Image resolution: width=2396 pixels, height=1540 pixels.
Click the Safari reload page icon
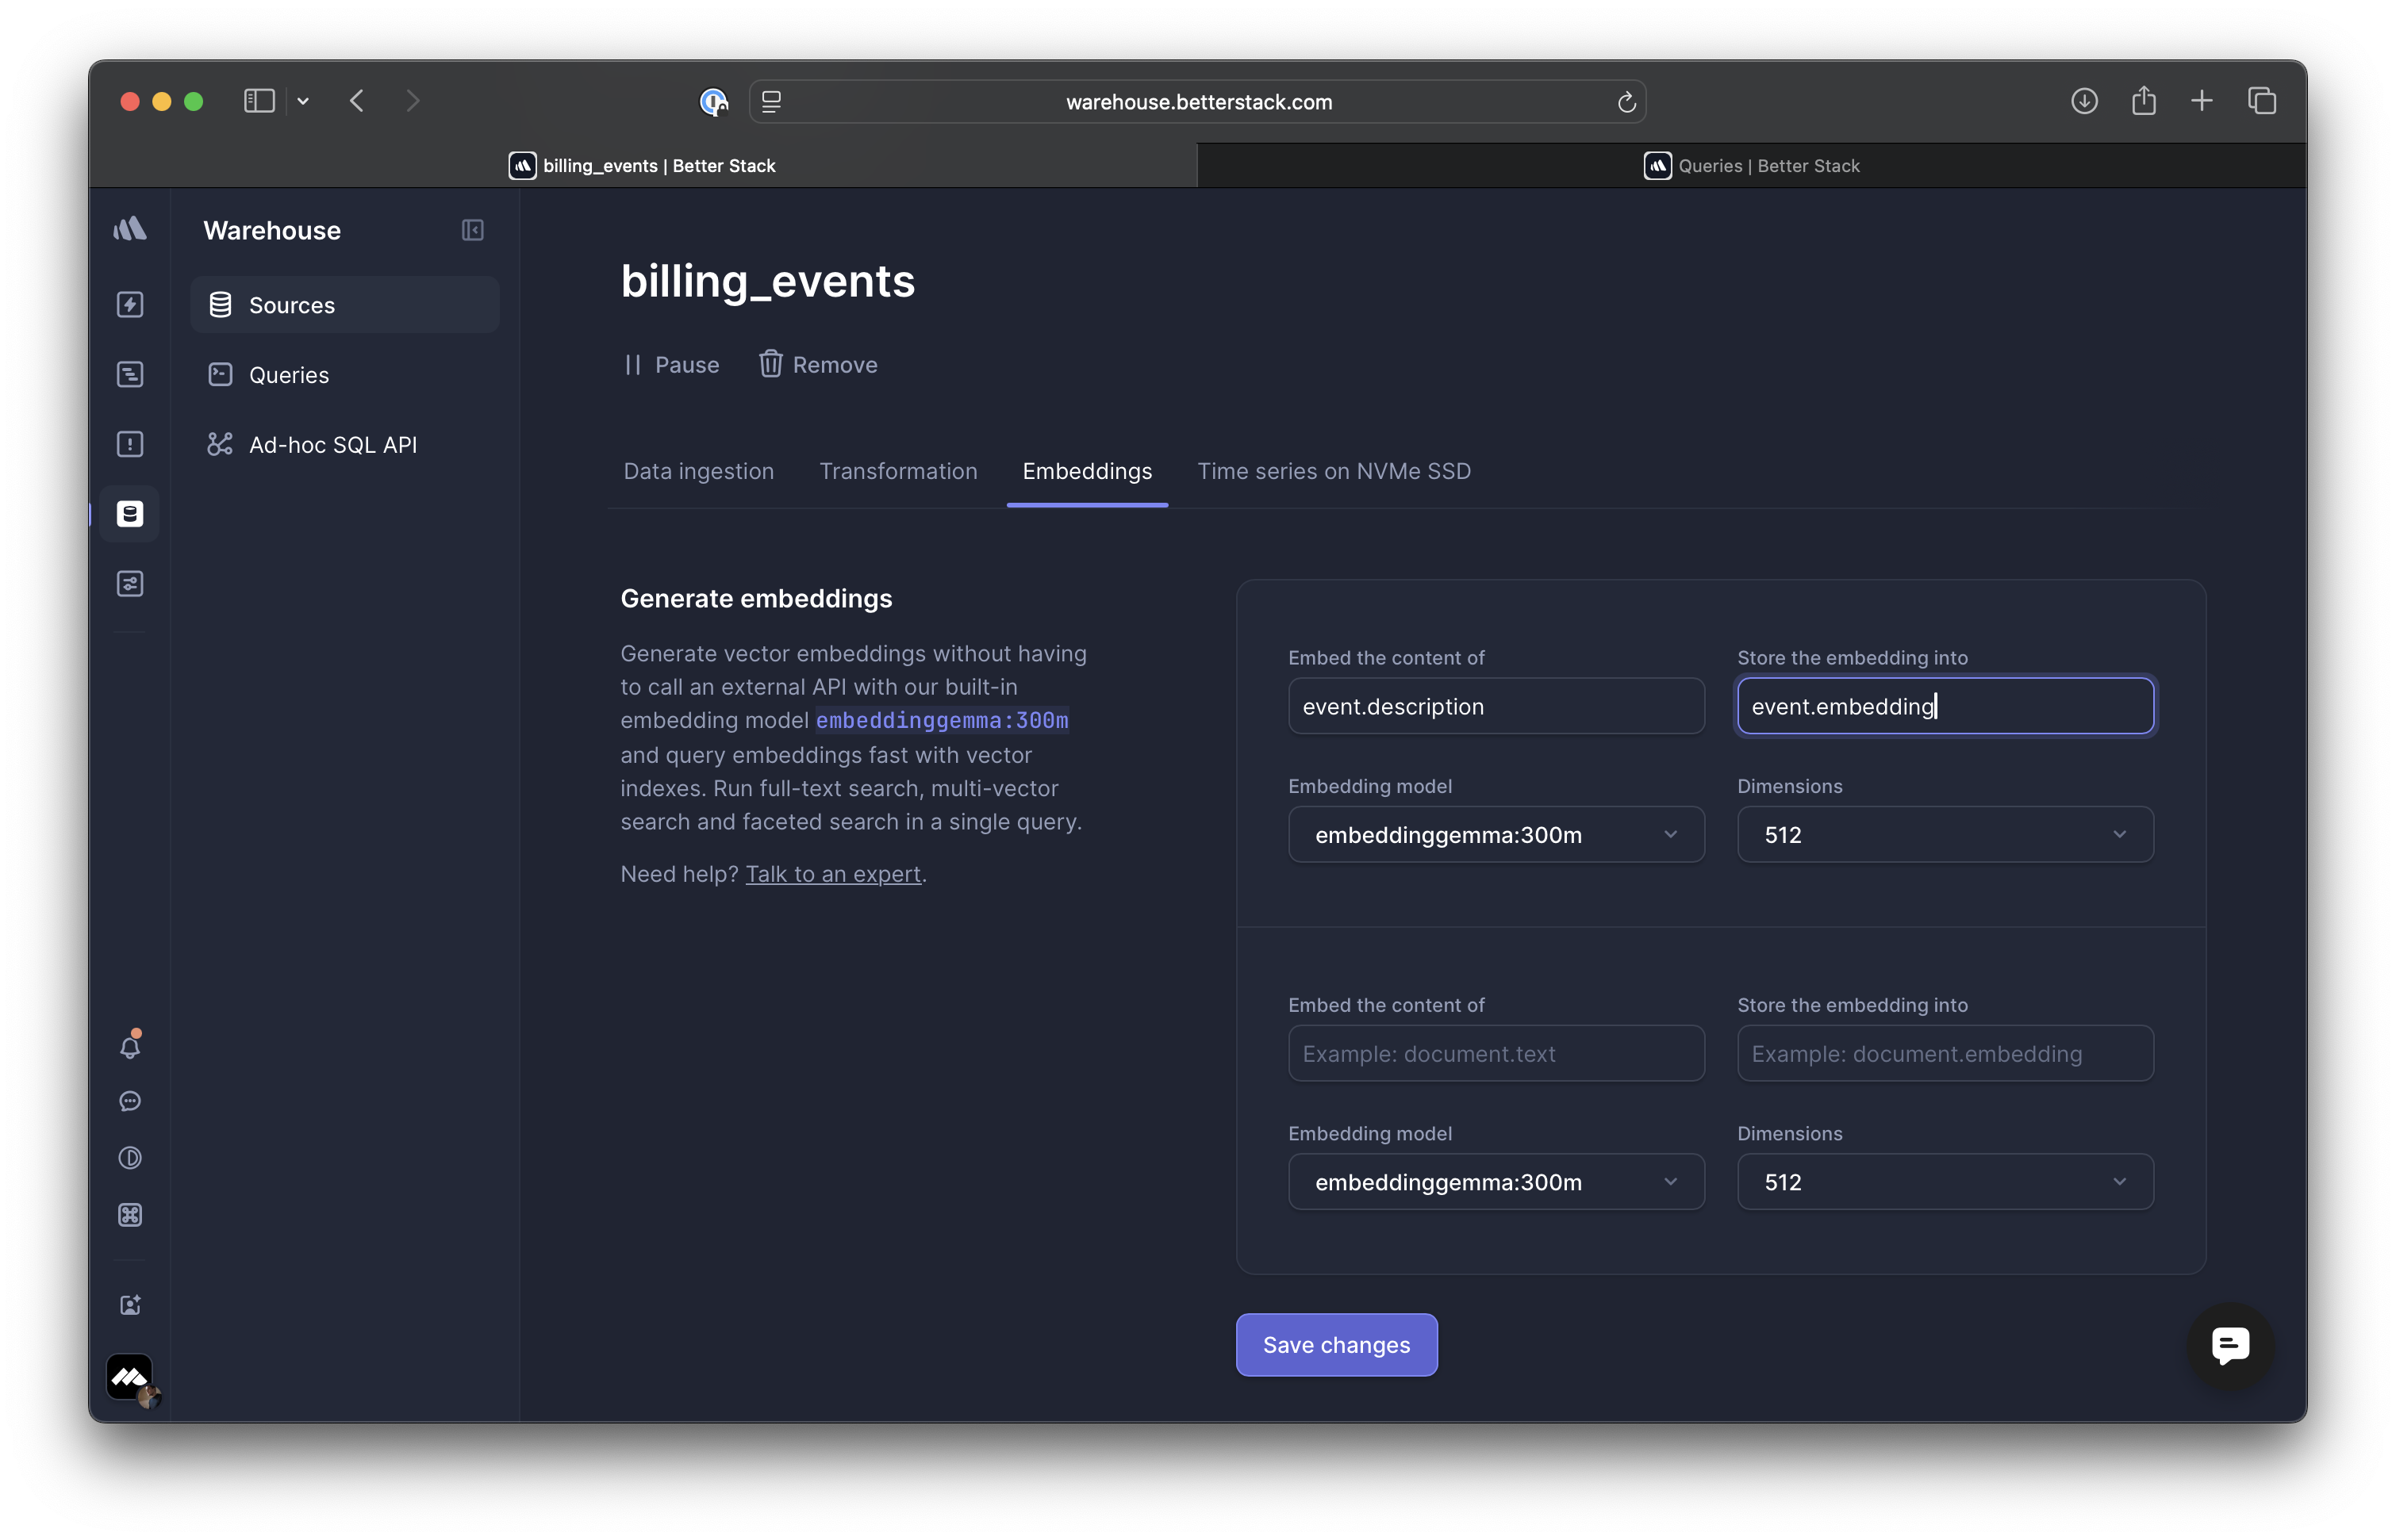click(1626, 102)
